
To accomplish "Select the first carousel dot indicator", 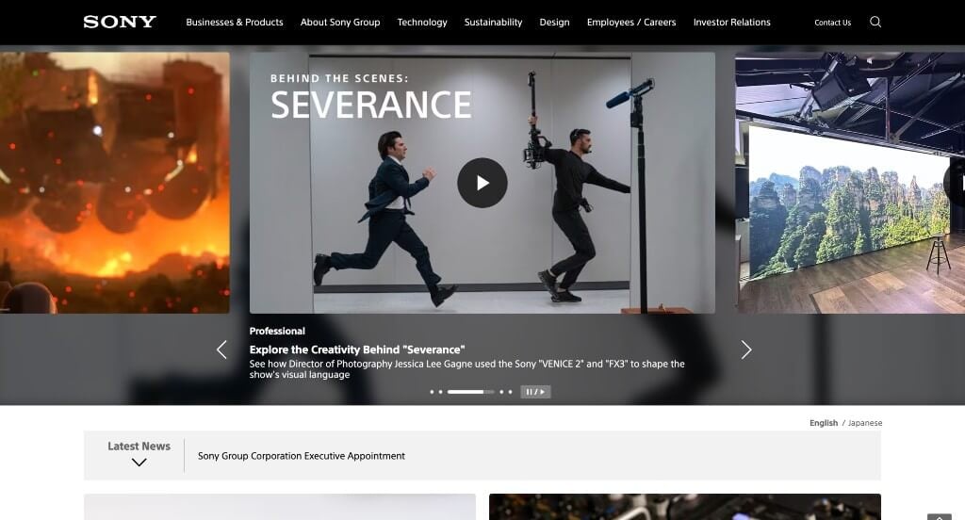I will click(432, 392).
